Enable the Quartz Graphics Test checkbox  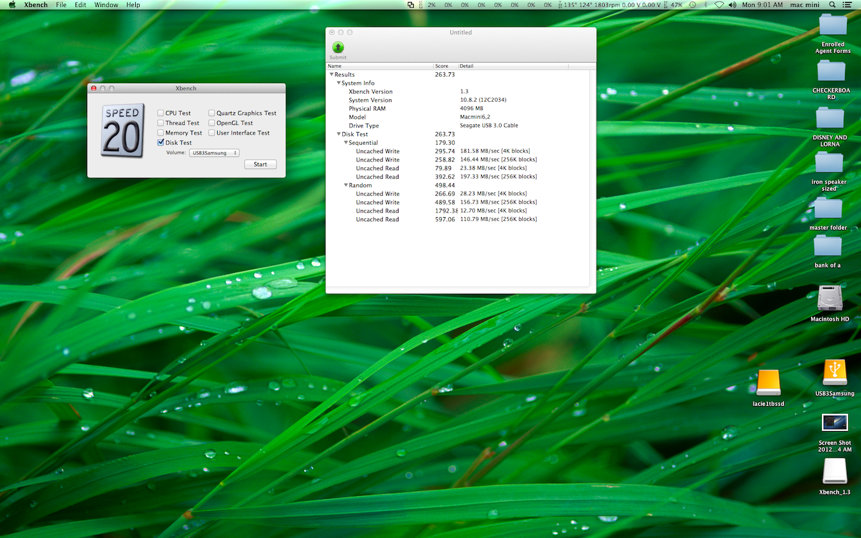coord(212,113)
